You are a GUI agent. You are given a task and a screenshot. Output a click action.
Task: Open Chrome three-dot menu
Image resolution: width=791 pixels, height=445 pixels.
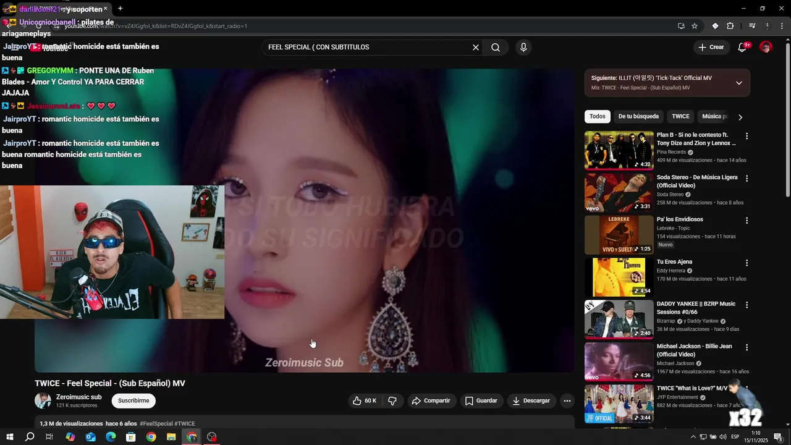coord(781,26)
